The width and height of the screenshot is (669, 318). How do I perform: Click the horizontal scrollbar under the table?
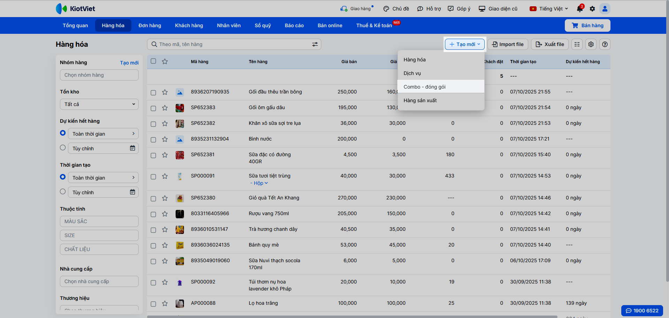click(x=352, y=317)
